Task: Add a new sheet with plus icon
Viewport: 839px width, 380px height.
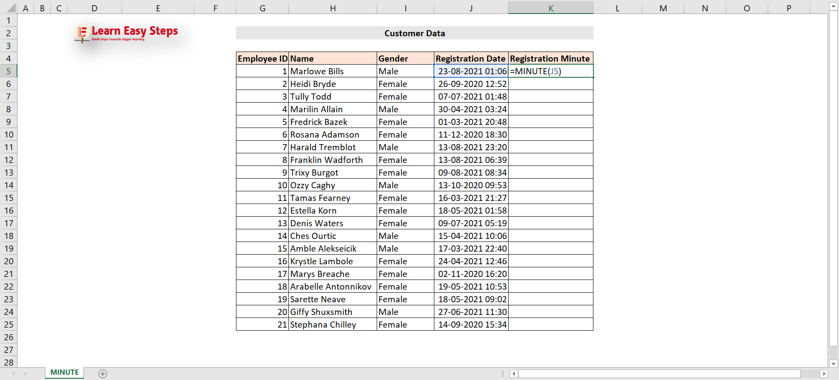Action: pos(103,373)
